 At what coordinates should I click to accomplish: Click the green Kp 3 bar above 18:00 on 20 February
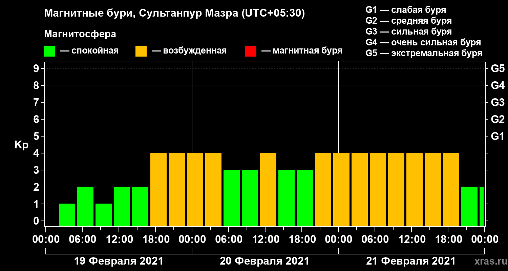[305, 198]
